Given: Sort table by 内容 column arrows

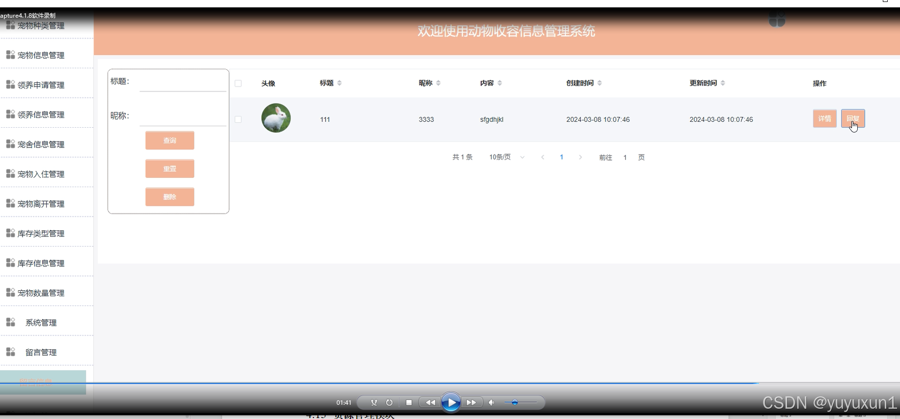Looking at the screenshot, I should (500, 83).
